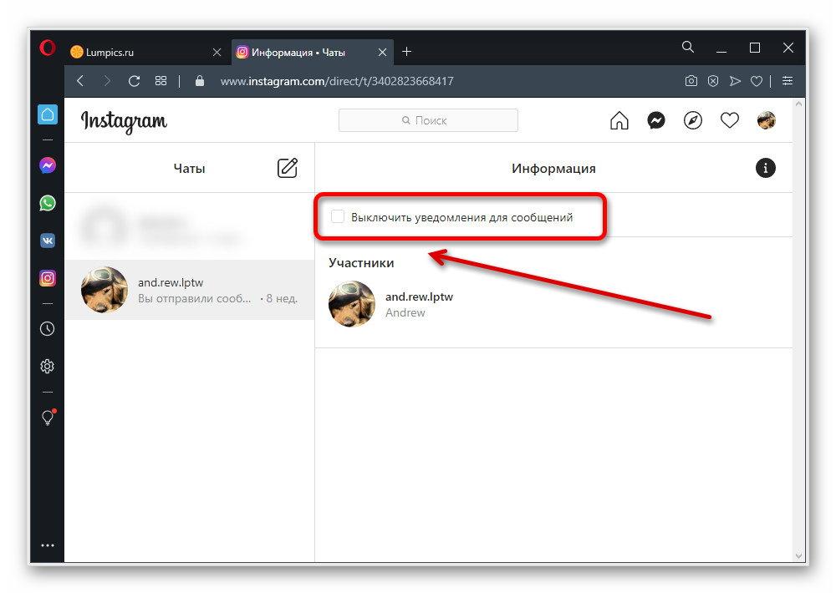Open Easy Setup sliders icon

coord(788,81)
